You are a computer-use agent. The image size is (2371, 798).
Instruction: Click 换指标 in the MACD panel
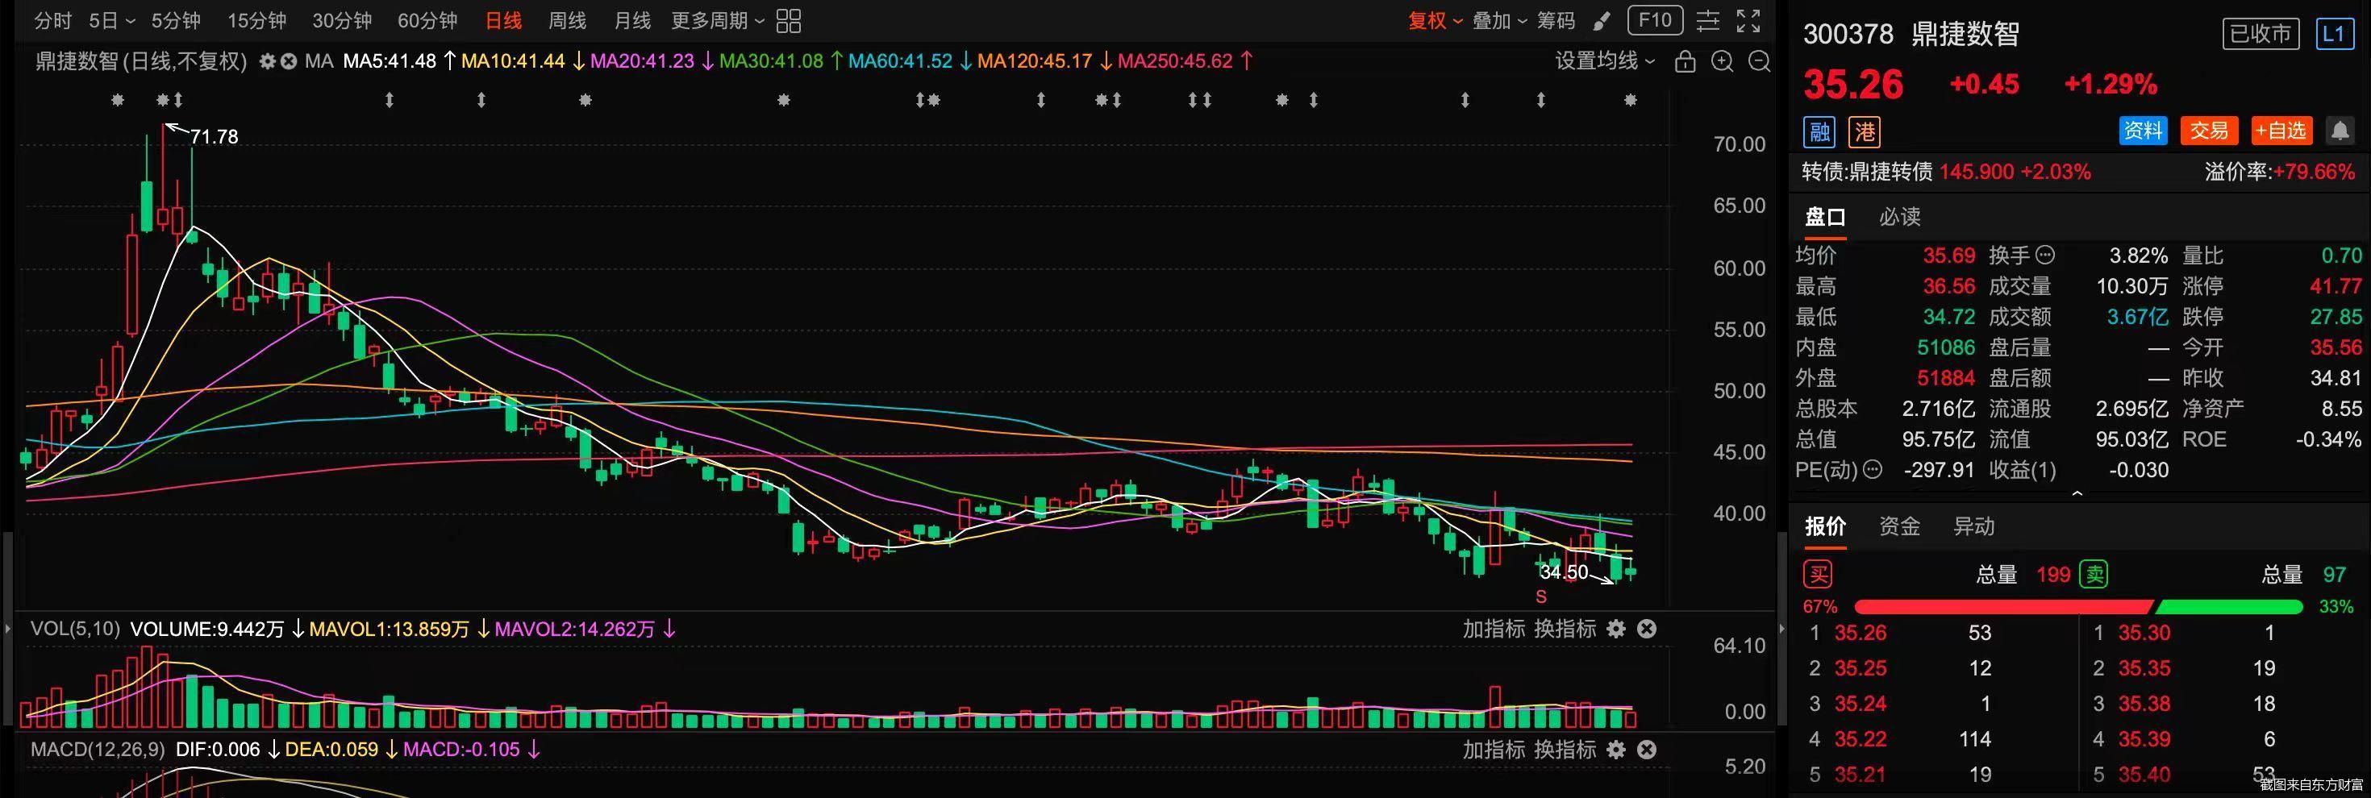point(1565,749)
